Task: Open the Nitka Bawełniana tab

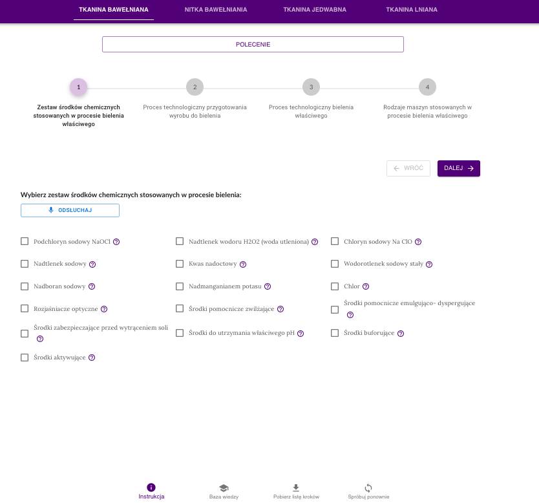Action: tap(216, 10)
